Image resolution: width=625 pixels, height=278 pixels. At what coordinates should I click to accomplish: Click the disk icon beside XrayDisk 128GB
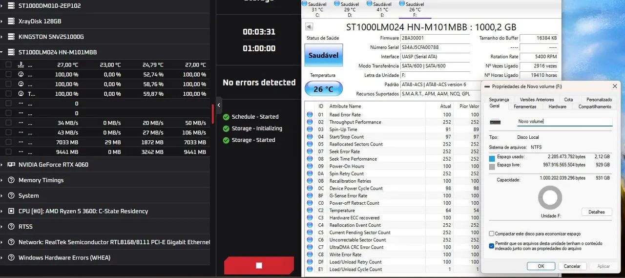tap(11, 21)
